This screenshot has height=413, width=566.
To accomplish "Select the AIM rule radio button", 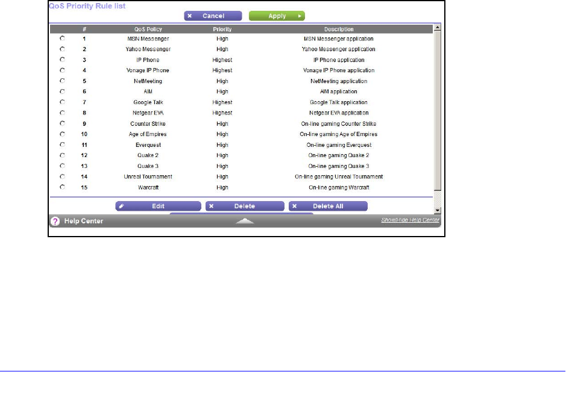I will click(x=63, y=92).
